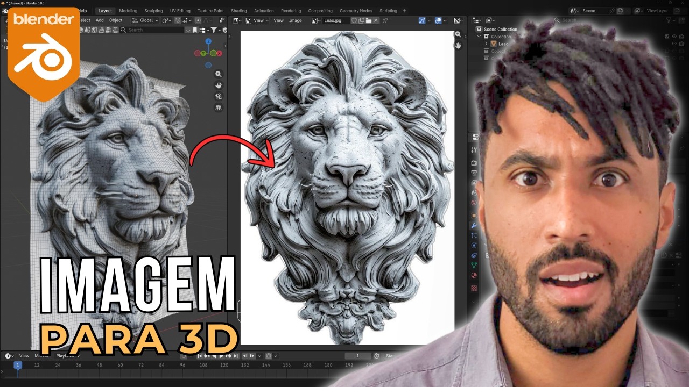Toggle camera view in the 3D viewport
Viewport: 689px width, 387px height.
tap(219, 97)
